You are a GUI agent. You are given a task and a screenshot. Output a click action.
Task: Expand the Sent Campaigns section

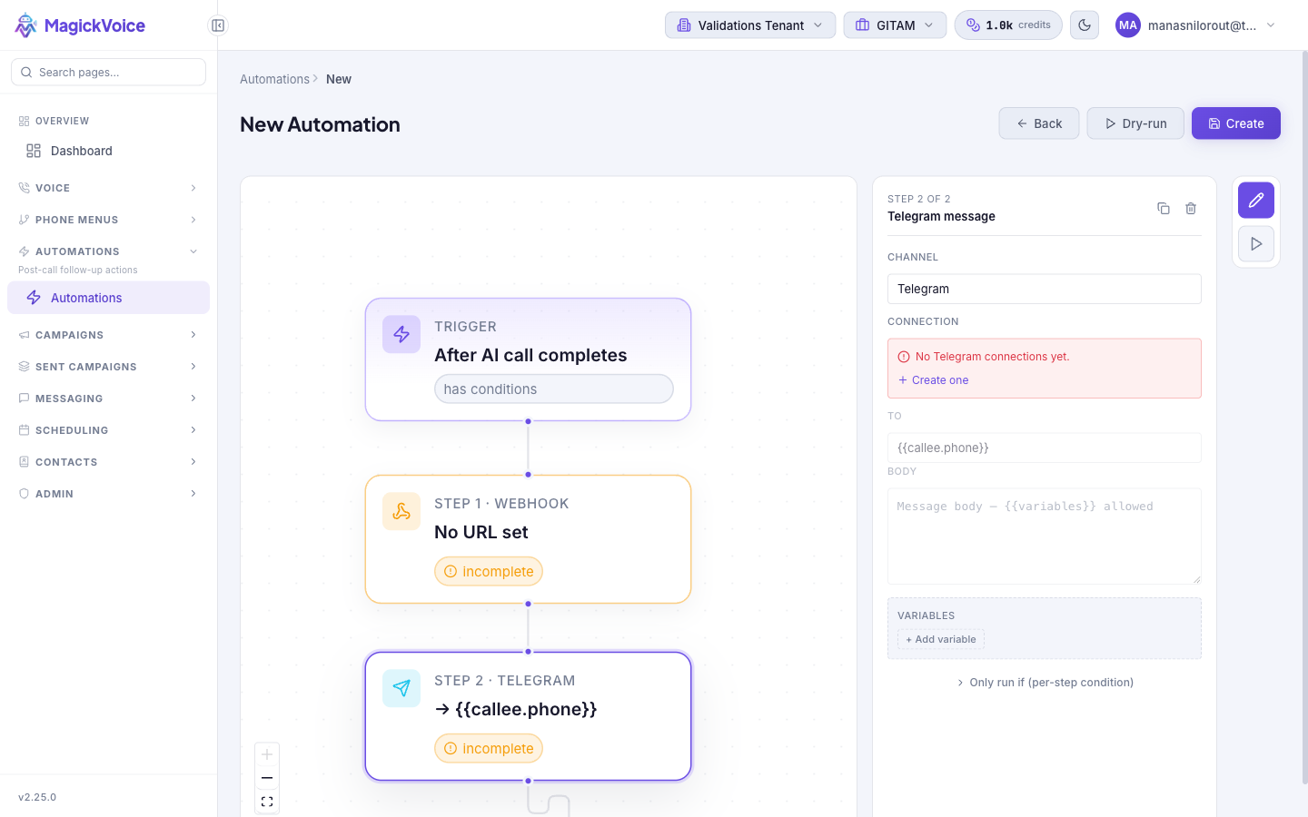point(108,367)
